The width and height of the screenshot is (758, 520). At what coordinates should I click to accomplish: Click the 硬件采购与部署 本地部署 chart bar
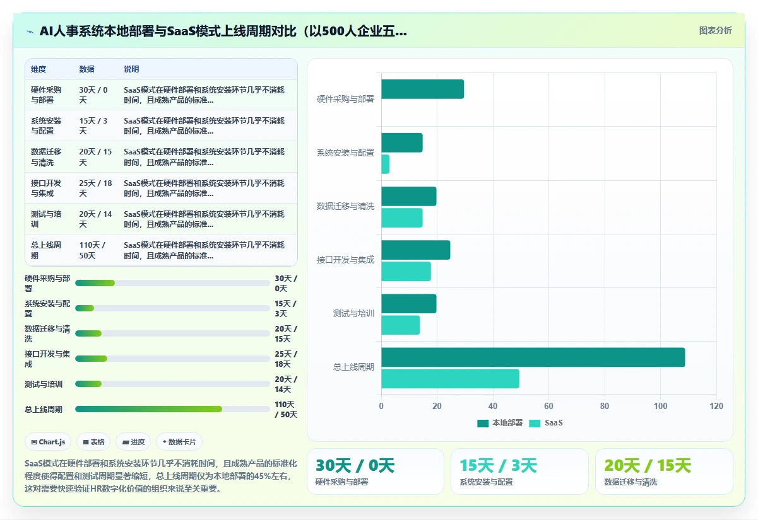(423, 89)
